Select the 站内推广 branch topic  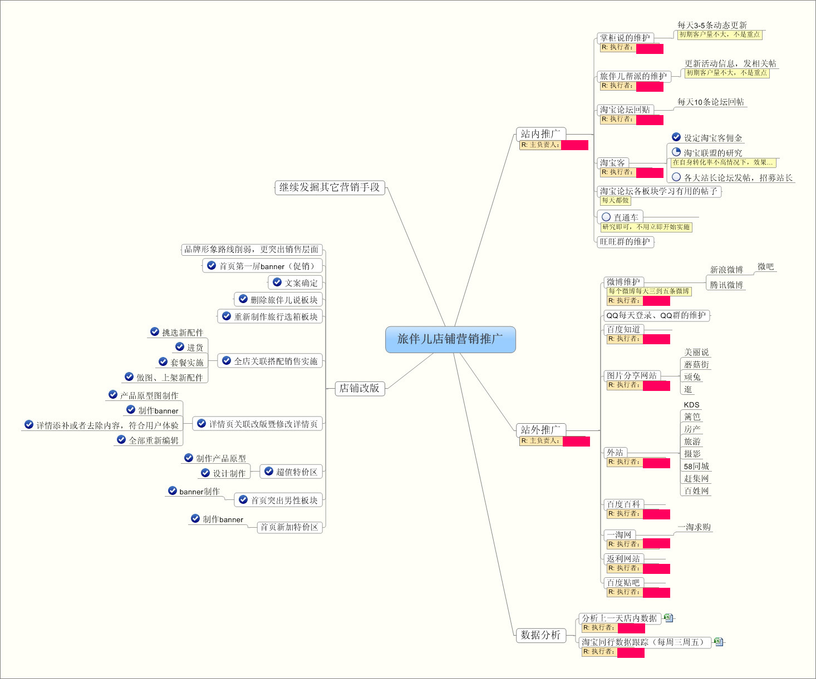point(540,134)
